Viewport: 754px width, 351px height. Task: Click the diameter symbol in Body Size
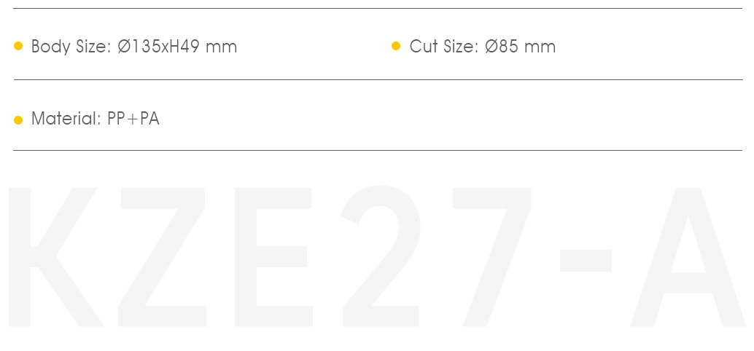click(x=124, y=47)
